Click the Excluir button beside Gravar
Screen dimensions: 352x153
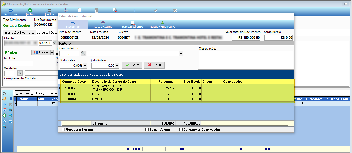(154, 65)
